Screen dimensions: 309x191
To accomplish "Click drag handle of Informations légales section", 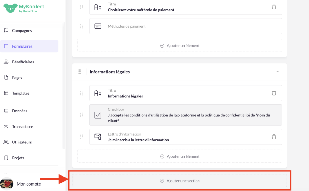I will click(80, 72).
